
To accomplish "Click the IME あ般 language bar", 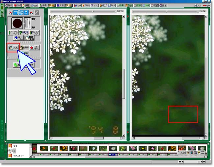I will pos(192,153).
